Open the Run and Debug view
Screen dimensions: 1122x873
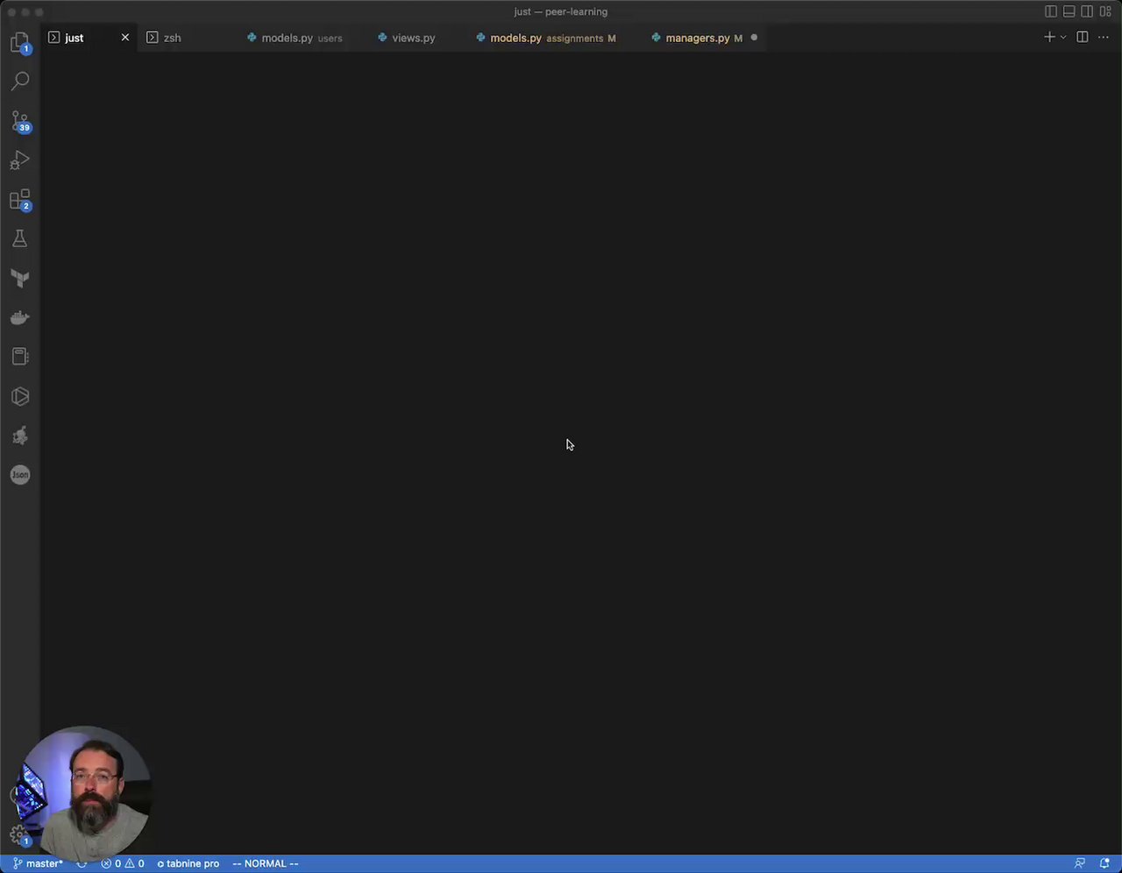(x=20, y=160)
